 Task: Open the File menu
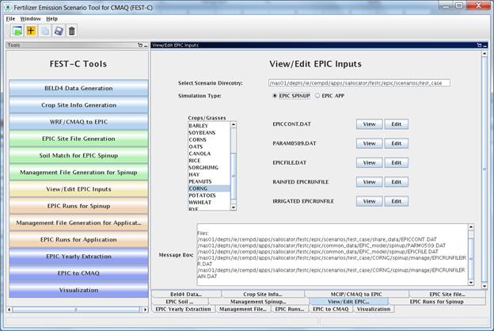point(10,18)
